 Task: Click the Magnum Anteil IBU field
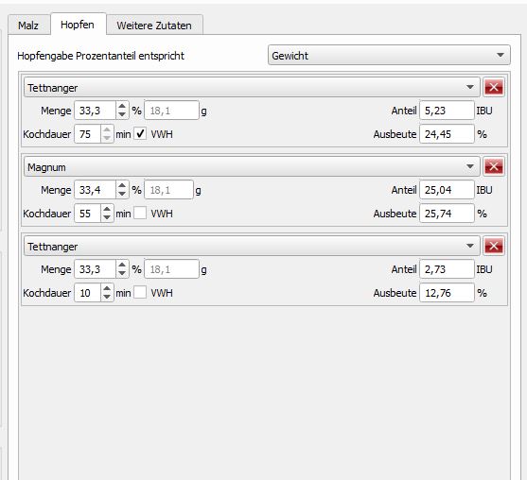click(x=447, y=190)
